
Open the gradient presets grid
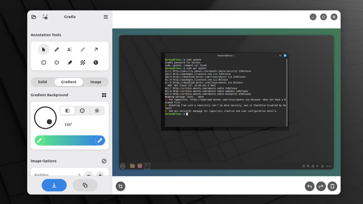point(104,95)
